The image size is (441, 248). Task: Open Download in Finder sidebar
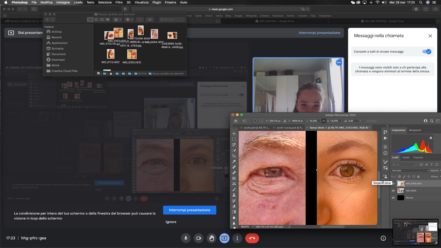[58, 60]
